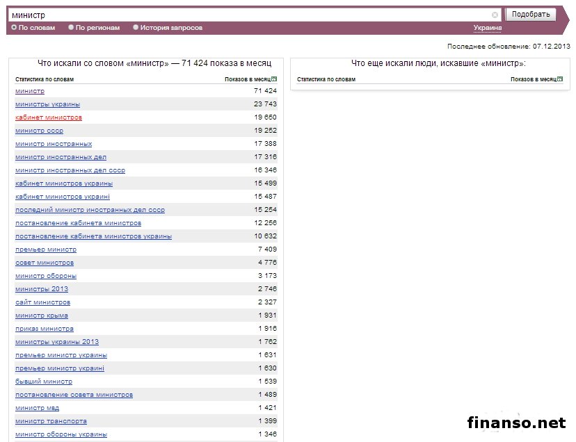Select the 'министр обороны' keyword link
576x442 pixels.
point(46,276)
